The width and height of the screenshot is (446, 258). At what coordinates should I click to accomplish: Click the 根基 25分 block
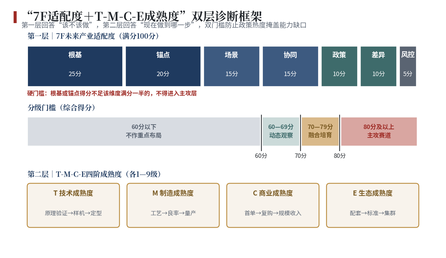coord(75,66)
